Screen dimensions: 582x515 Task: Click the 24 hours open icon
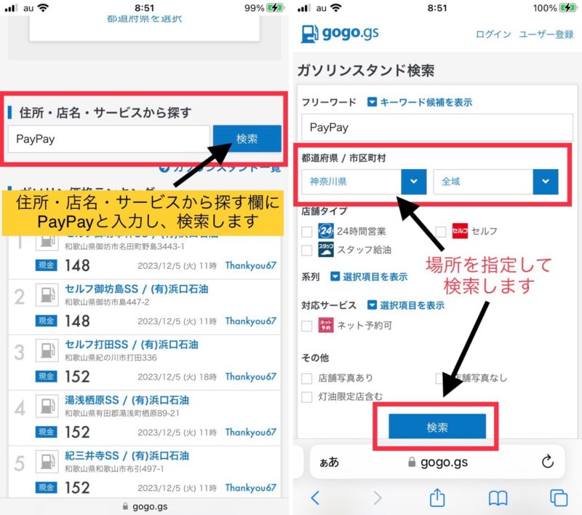click(325, 231)
